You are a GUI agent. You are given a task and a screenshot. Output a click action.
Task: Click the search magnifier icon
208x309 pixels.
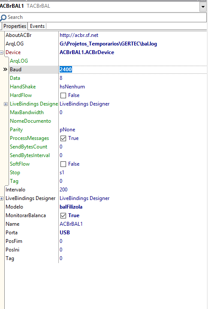pyautogui.click(x=3, y=18)
